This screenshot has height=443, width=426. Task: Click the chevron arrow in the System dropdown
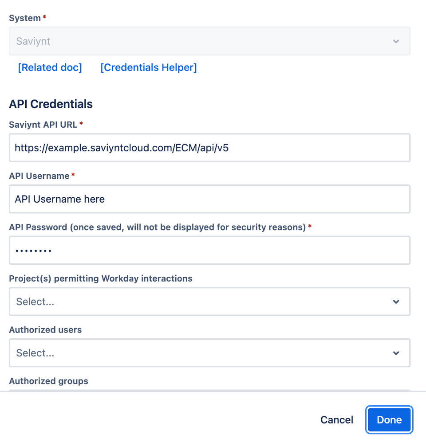[396, 41]
